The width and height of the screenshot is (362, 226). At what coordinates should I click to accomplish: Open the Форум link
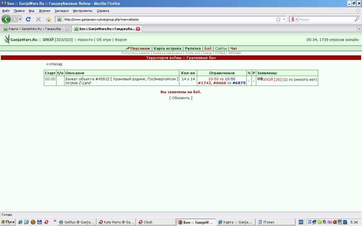(121, 40)
